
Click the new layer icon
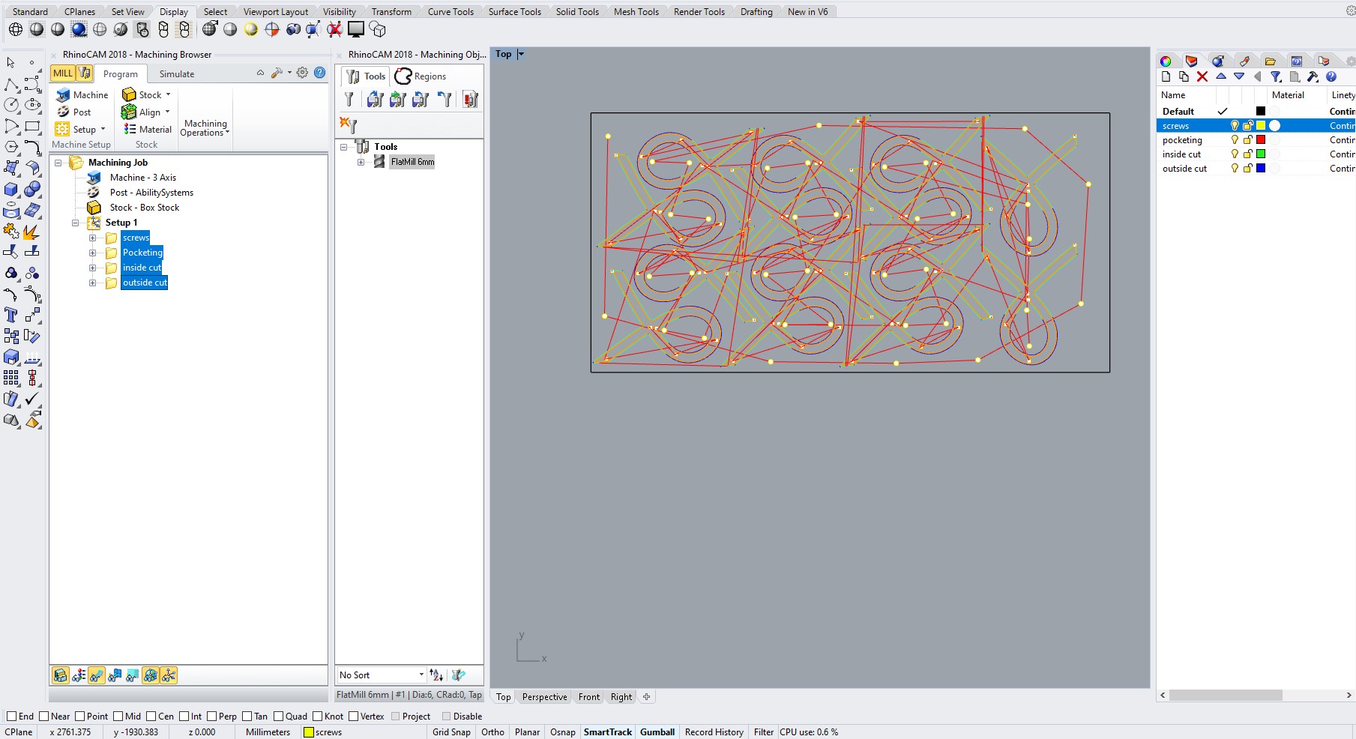[x=1166, y=76]
